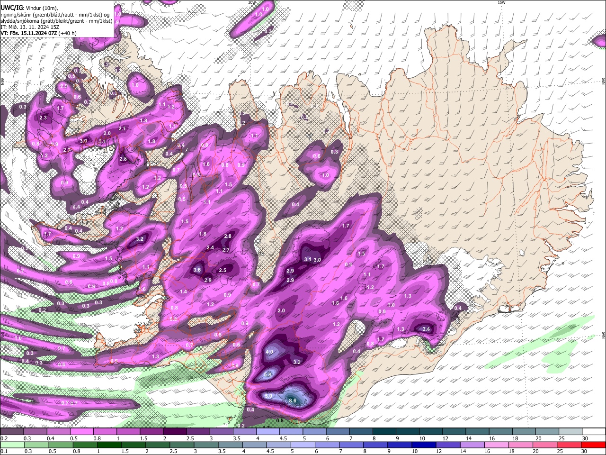Image resolution: width=606 pixels, height=455 pixels.
Task: Click the 2.7 precipitation value label
Action: tap(226, 250)
